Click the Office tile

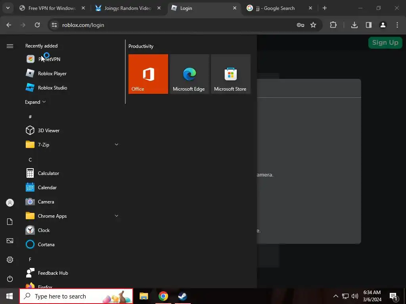click(x=148, y=74)
